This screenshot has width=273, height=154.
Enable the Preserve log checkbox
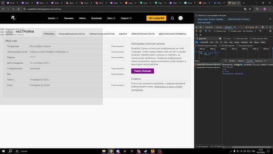[215, 31]
